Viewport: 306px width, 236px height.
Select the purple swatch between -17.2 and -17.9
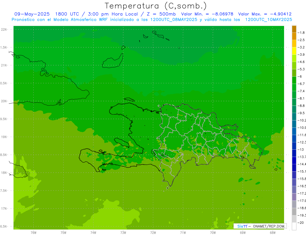point(294,197)
